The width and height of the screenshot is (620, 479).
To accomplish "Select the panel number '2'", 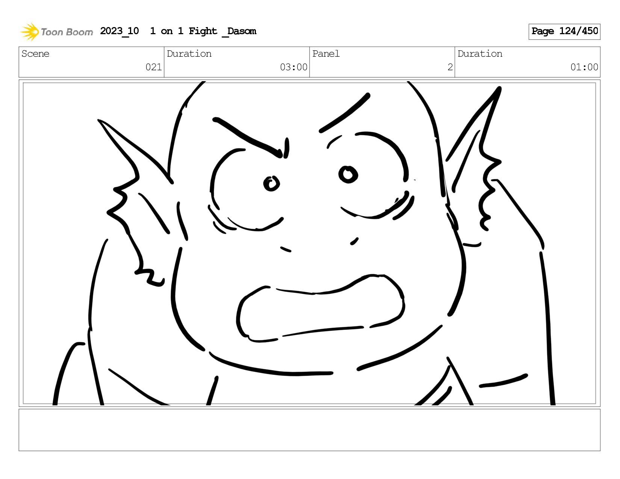I will coord(450,67).
